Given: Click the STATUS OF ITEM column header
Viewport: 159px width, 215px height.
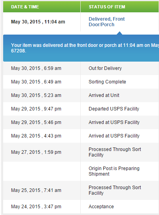Looking at the screenshot, I should coord(107,7).
